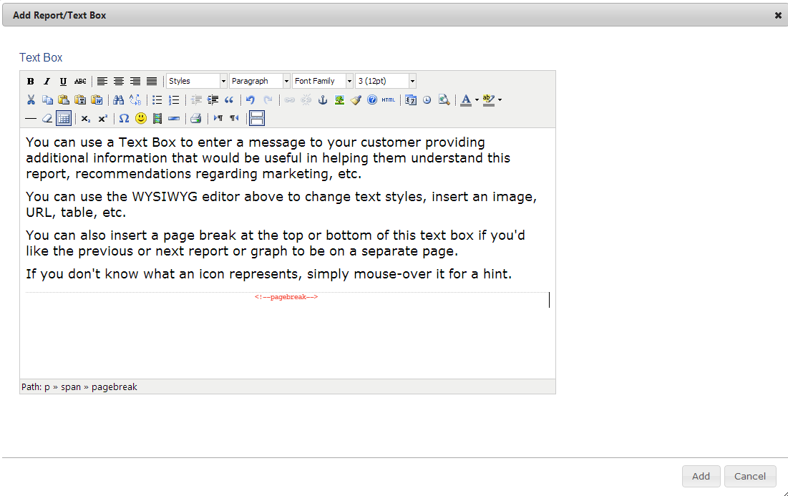788x496 pixels.
Task: Toggle italic formatting
Action: (47, 82)
